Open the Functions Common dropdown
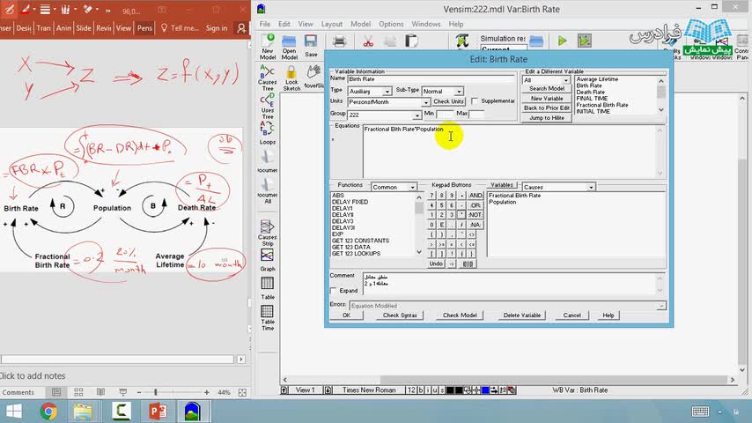Viewport: 752px width, 423px height. coord(394,187)
